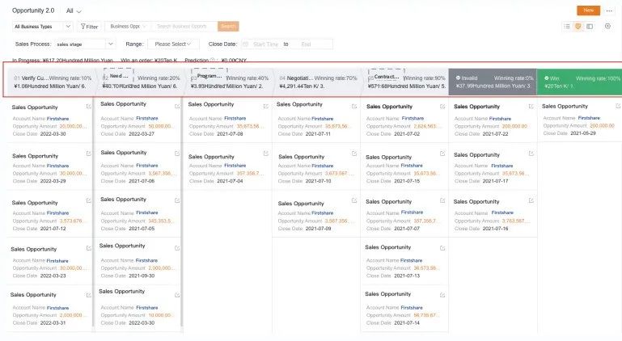Click the Close Date Start Time field
This screenshot has width=622, height=341.
[265, 44]
